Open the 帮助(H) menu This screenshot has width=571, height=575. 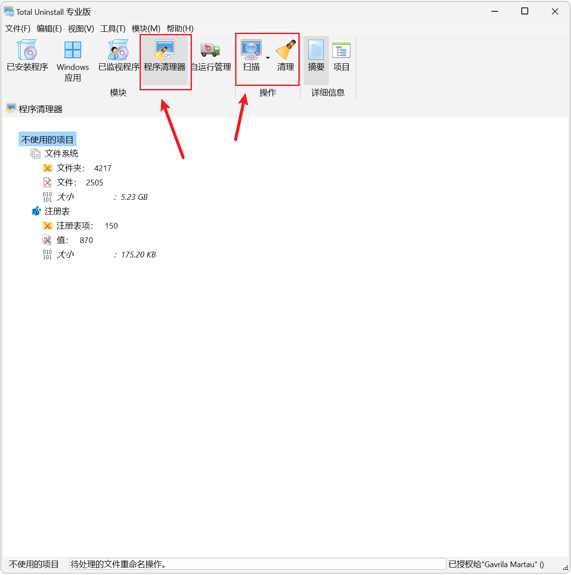point(180,28)
